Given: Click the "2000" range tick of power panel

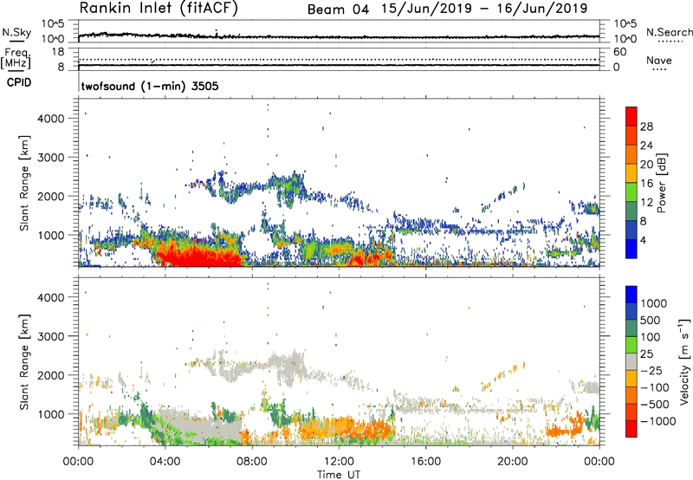Looking at the screenshot, I should click(51, 196).
